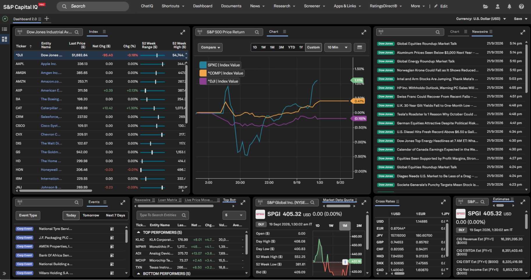Open the Screener menu
531x280 pixels.
315,6
